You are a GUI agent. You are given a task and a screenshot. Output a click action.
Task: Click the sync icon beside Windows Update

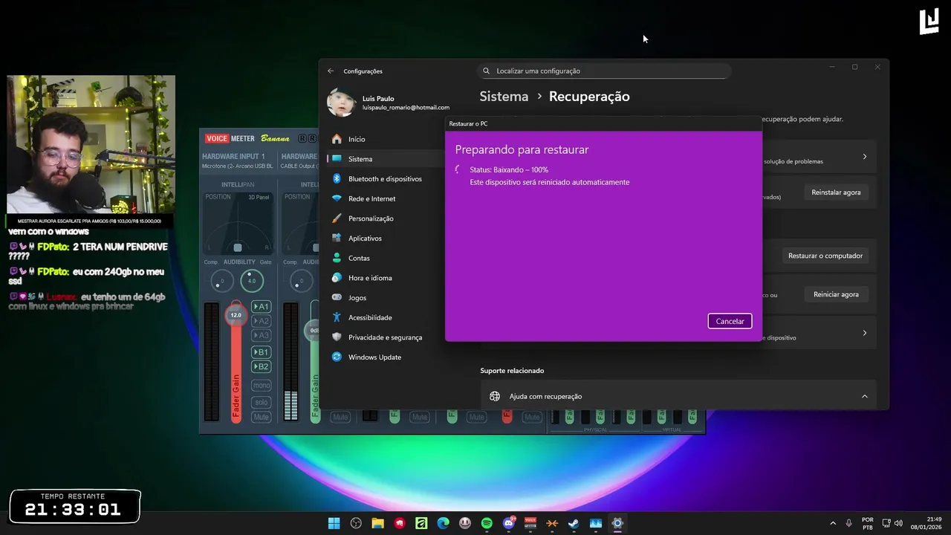(x=337, y=357)
